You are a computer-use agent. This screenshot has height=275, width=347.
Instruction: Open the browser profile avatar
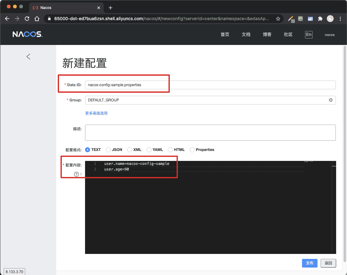[330, 19]
